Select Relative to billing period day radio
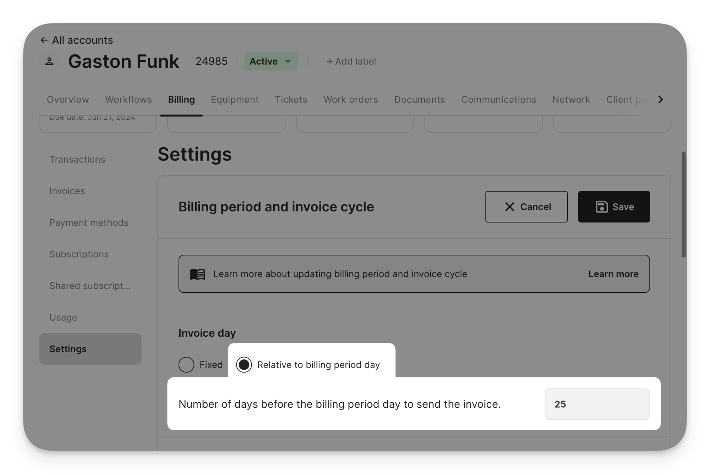This screenshot has height=474, width=710. (x=244, y=365)
